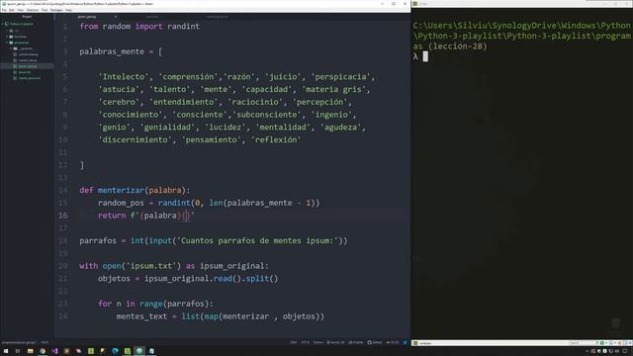Select the cmd.exe tab in Cmder

(422, 343)
